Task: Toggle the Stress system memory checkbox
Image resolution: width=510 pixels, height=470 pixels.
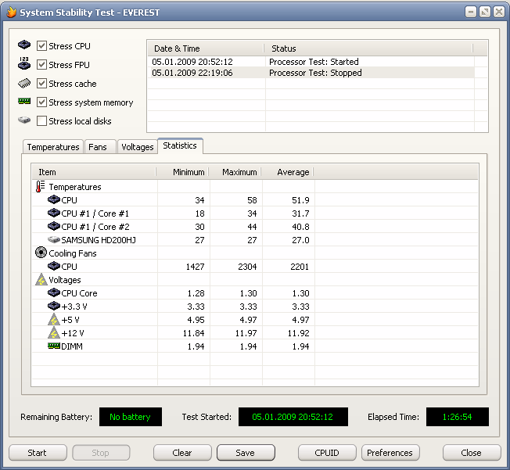Action: [42, 102]
